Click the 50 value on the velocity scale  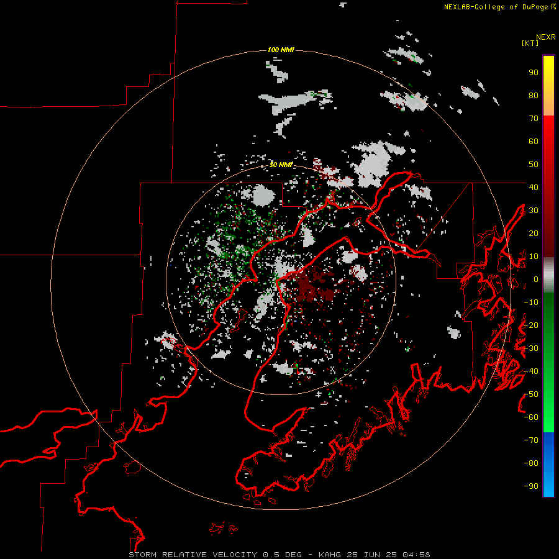coord(534,165)
